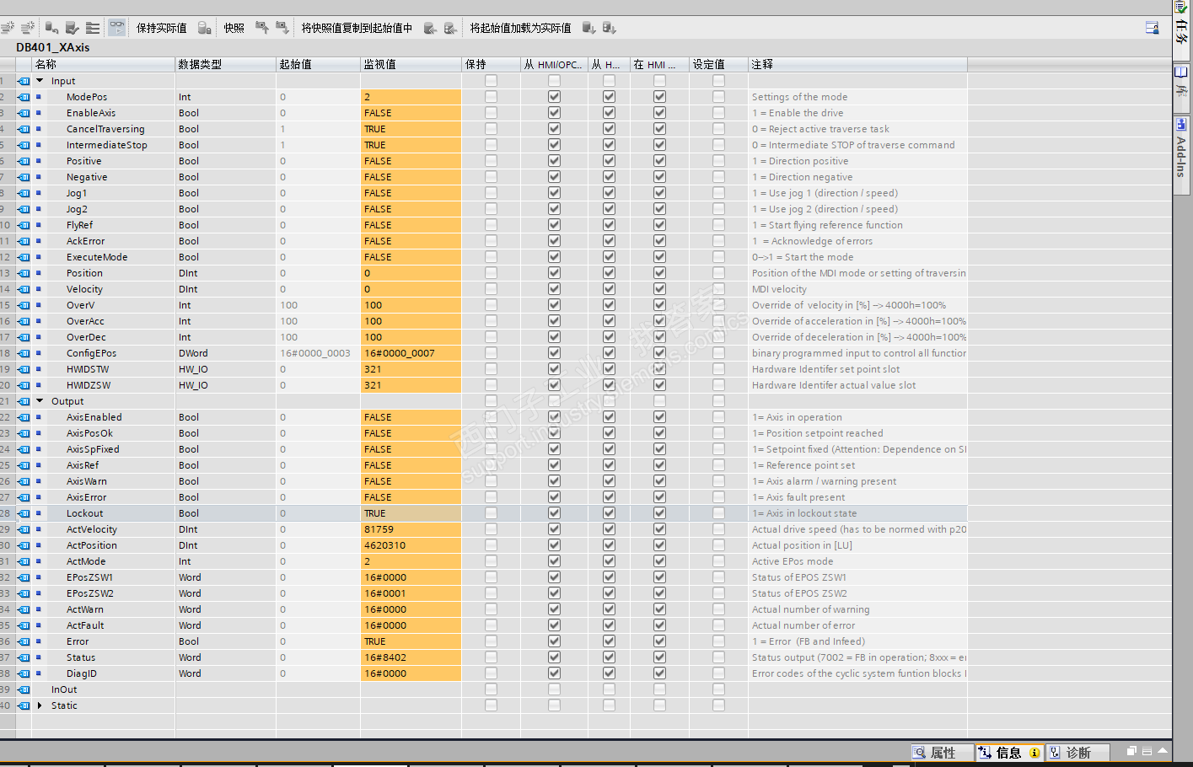The height and width of the screenshot is (767, 1193).
Task: Click the add row toolbar icon
Action: coord(28,28)
